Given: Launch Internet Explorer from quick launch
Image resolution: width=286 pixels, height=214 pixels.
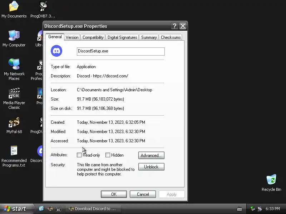Looking at the screenshot, I should [41, 209].
